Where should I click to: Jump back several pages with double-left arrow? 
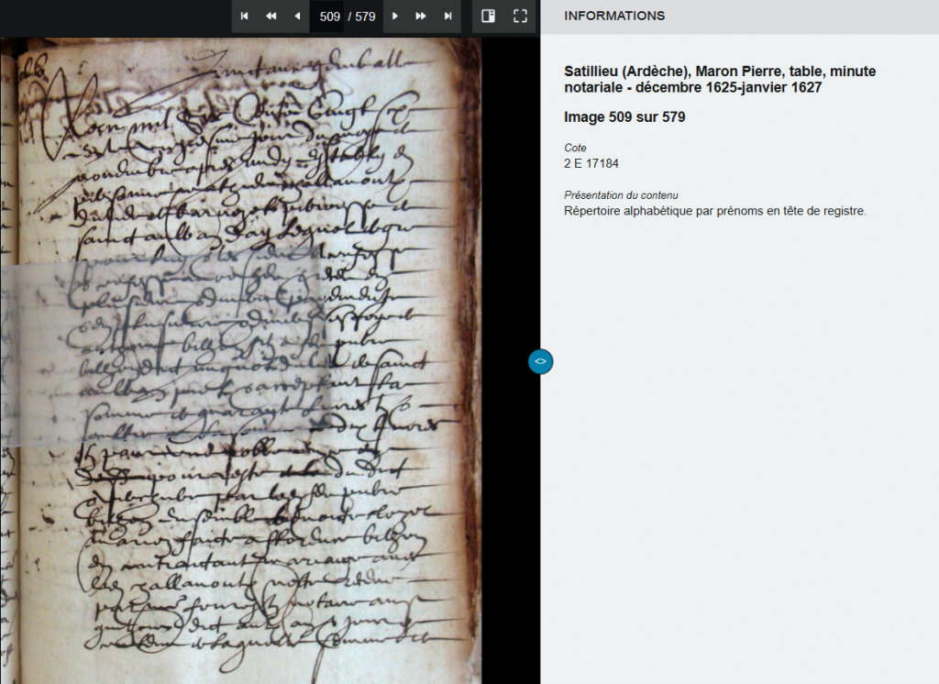pyautogui.click(x=271, y=17)
